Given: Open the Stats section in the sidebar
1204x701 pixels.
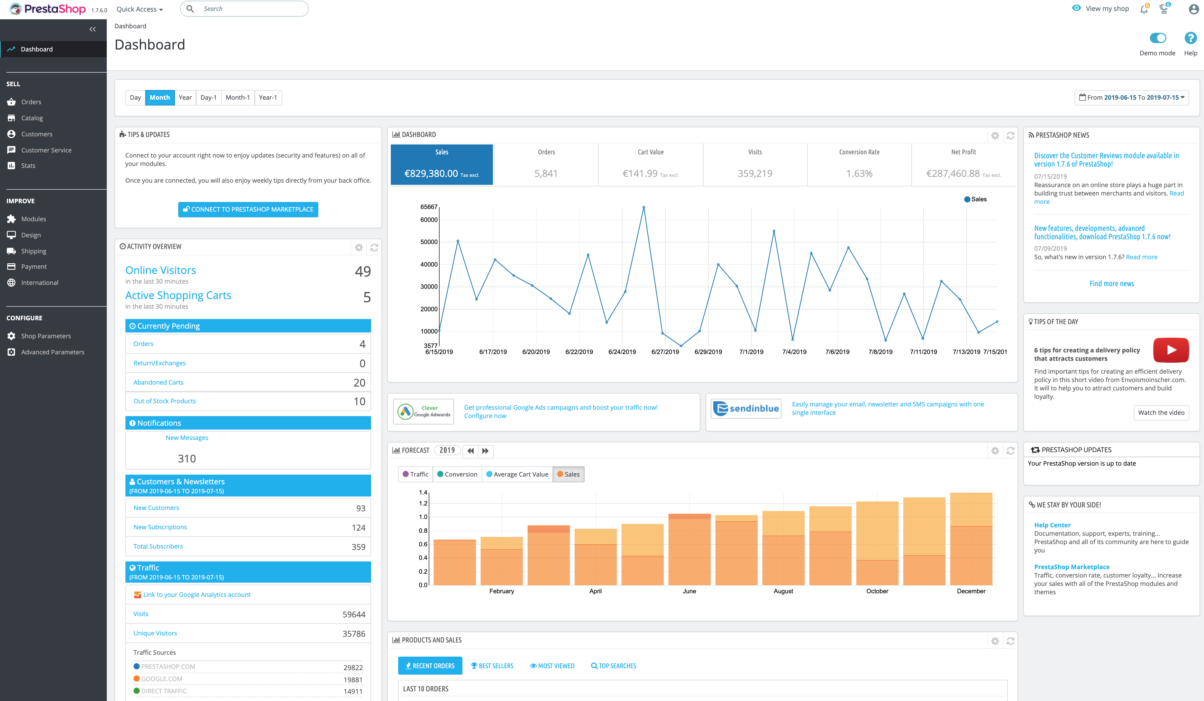Looking at the screenshot, I should click(x=28, y=165).
